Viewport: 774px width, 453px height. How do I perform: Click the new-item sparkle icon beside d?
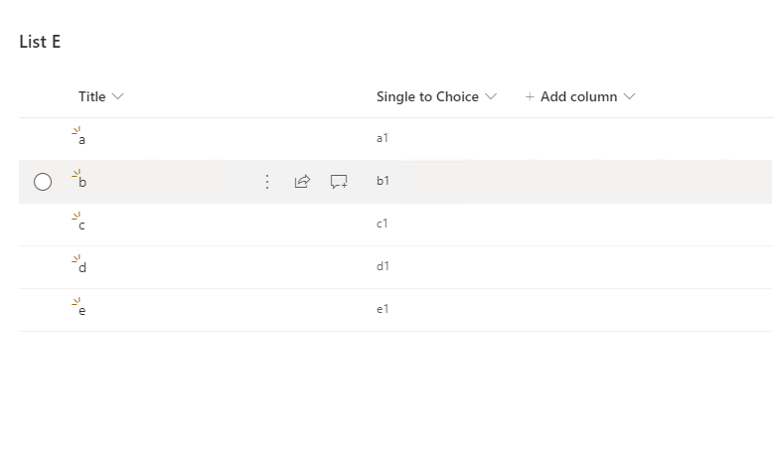pyautogui.click(x=76, y=258)
